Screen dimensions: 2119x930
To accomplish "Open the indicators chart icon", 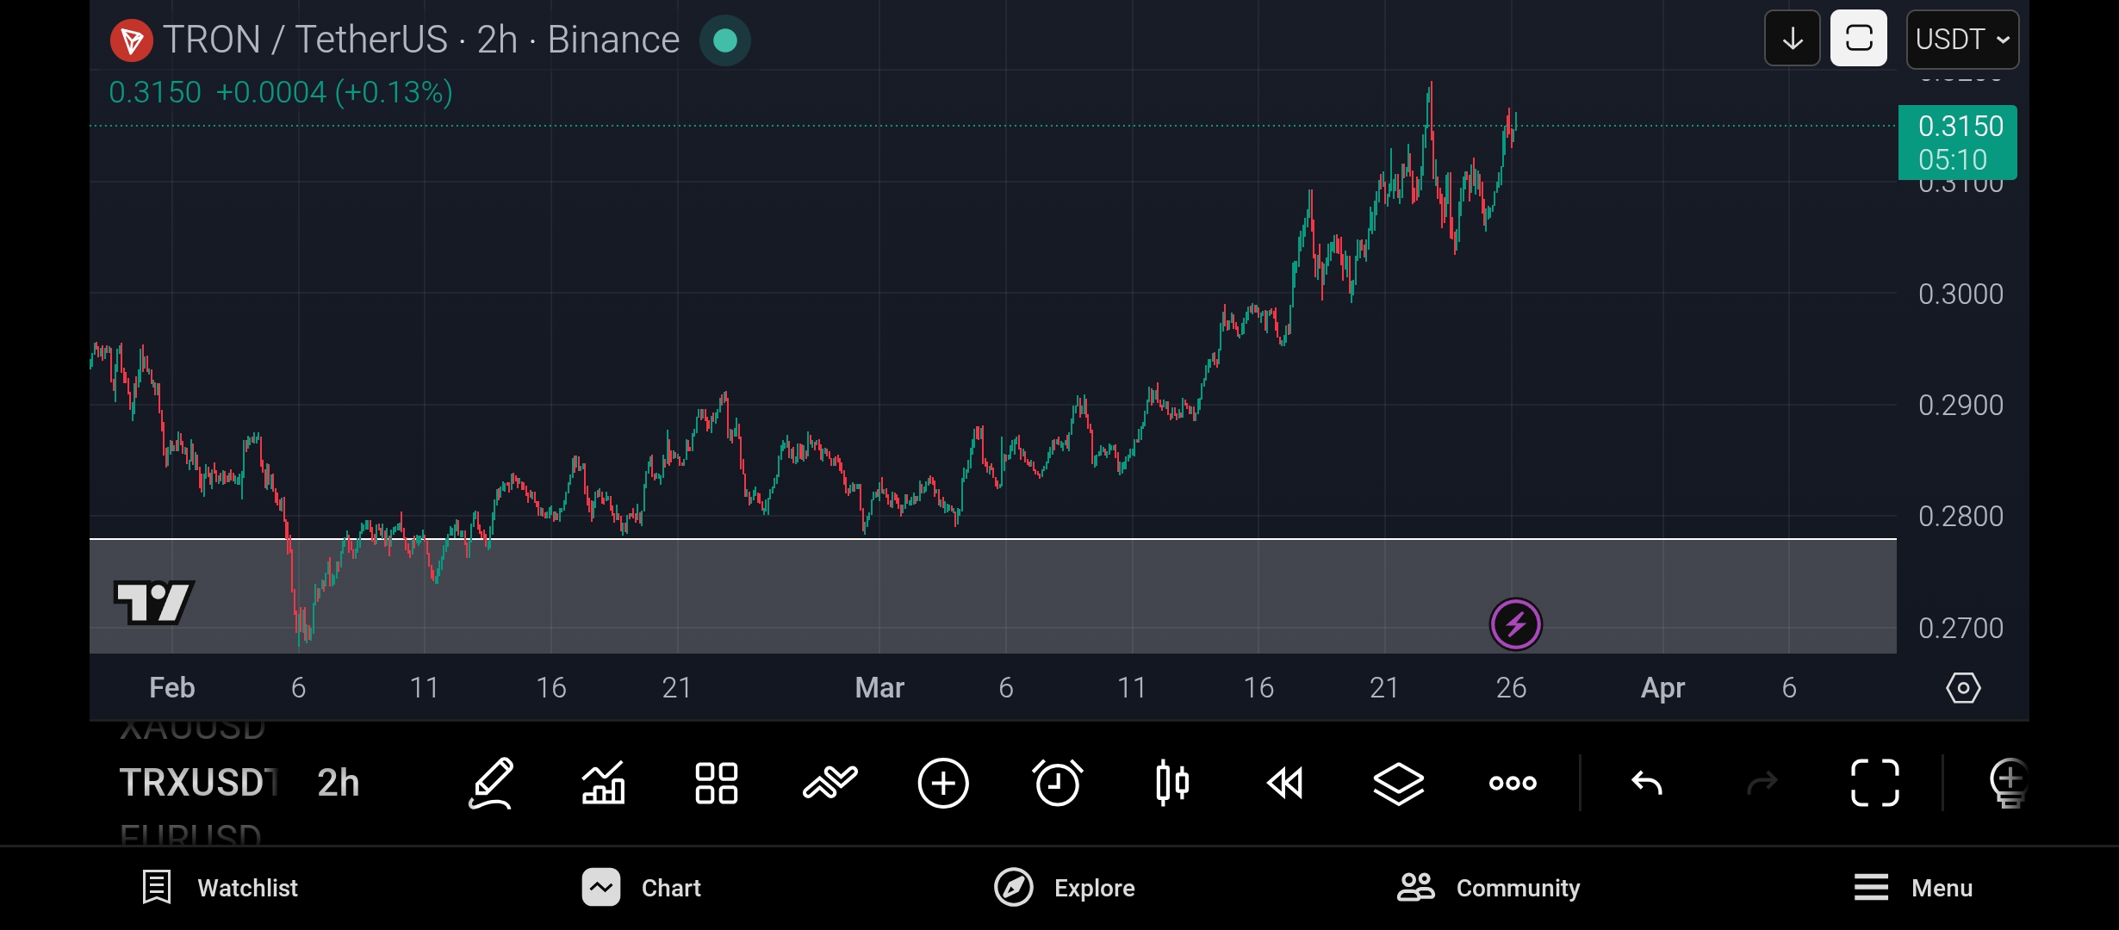I will [x=603, y=783].
